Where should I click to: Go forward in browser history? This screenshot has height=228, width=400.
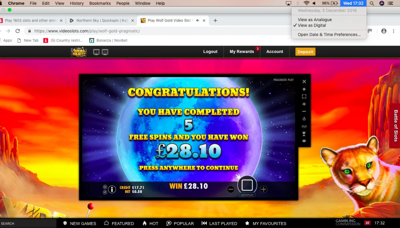pyautogui.click(x=8, y=31)
